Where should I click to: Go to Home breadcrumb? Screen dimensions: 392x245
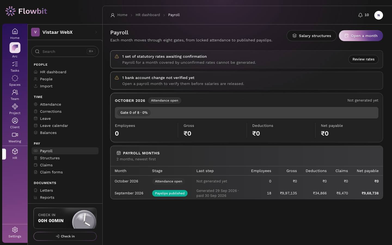tap(122, 15)
